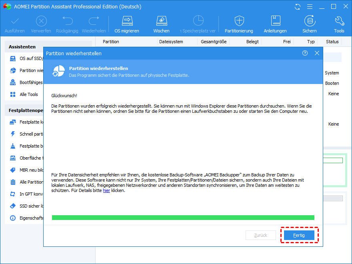
Task: Select the Status column header
Action: [332, 42]
